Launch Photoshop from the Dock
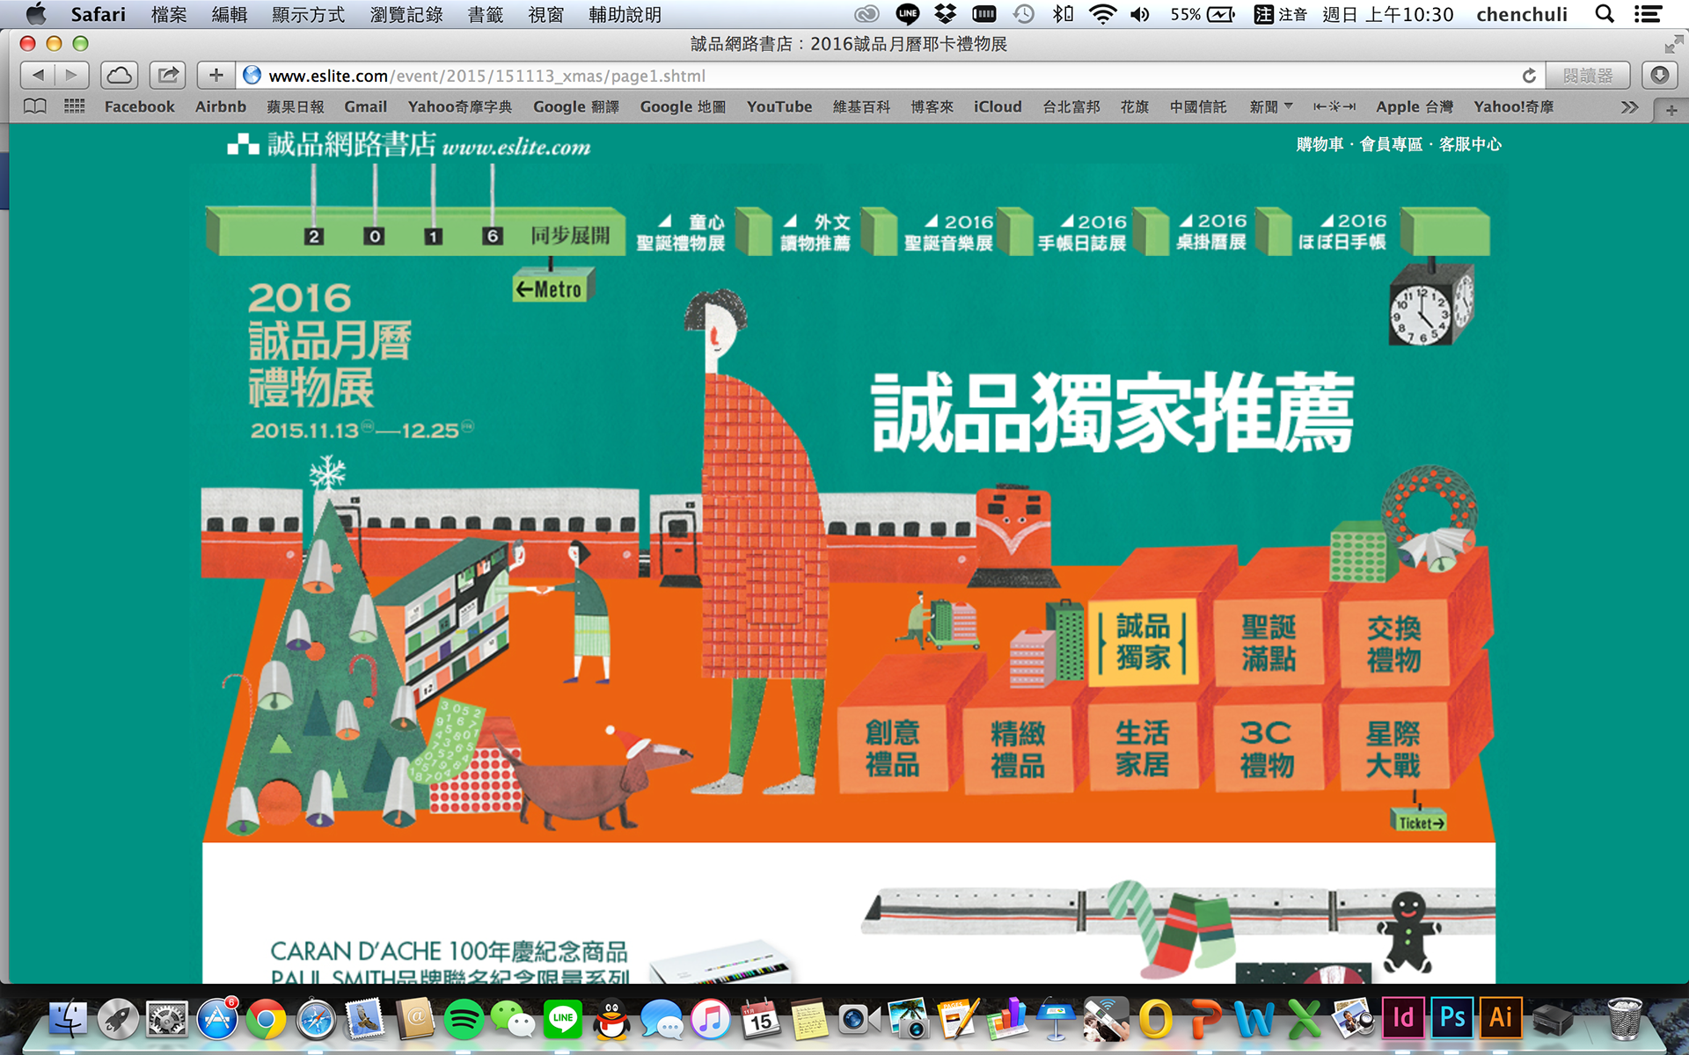Viewport: 1689px width, 1055px height. click(x=1451, y=1019)
